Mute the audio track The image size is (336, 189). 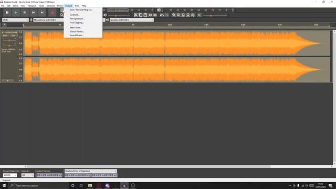(x=5, y=36)
